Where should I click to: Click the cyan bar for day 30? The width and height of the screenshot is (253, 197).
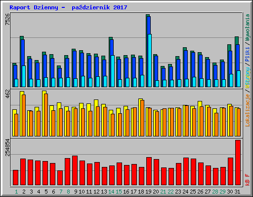(x=231, y=80)
